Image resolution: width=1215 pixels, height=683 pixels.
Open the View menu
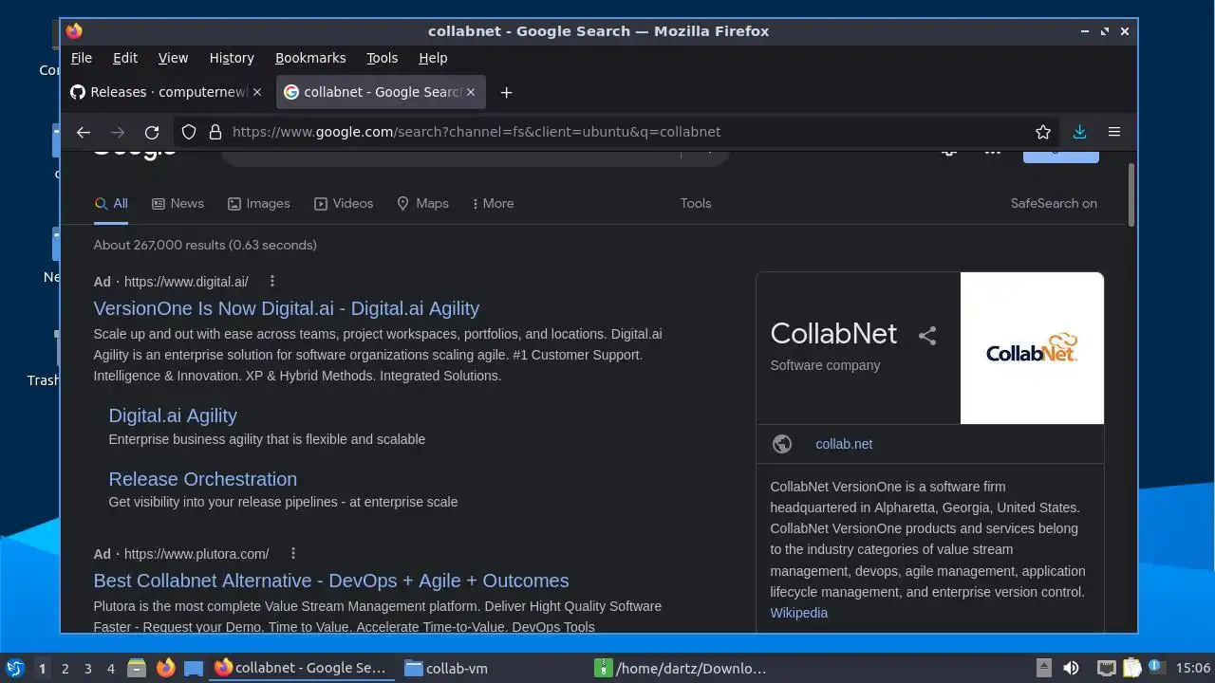(x=173, y=58)
